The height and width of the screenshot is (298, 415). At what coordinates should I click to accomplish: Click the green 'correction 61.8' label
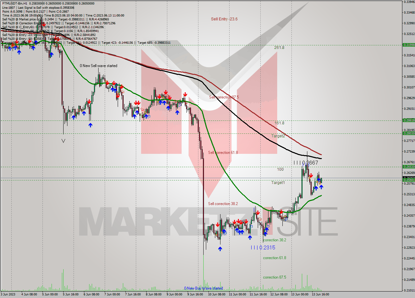tap(275, 258)
